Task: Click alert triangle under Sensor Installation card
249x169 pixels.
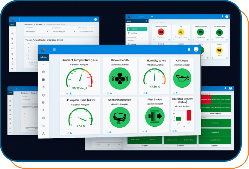Action: click(x=110, y=132)
